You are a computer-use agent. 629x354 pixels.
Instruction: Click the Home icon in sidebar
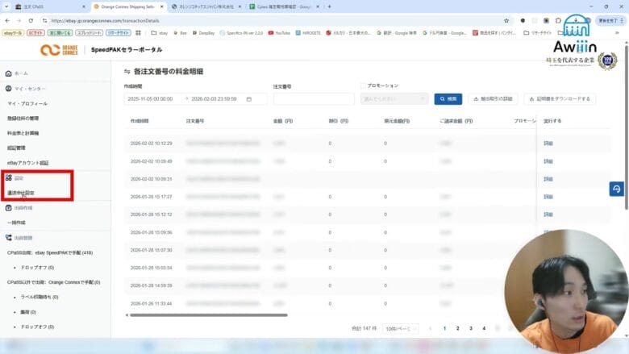tap(8, 73)
